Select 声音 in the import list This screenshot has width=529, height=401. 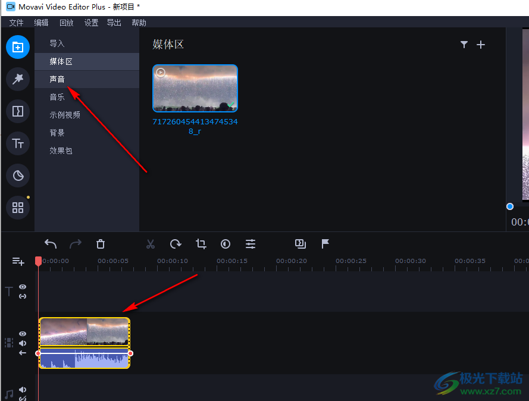pos(57,79)
